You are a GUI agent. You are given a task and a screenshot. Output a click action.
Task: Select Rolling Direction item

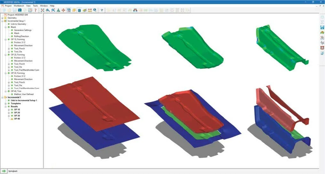21,36
